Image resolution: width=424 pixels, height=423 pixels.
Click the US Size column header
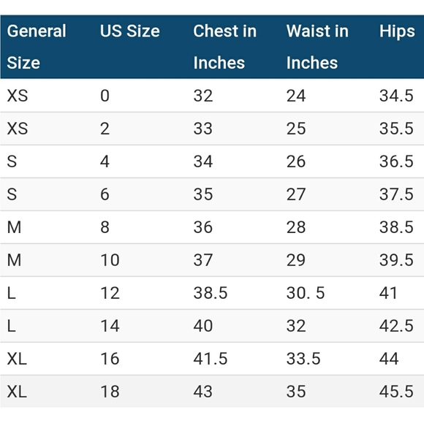click(130, 31)
